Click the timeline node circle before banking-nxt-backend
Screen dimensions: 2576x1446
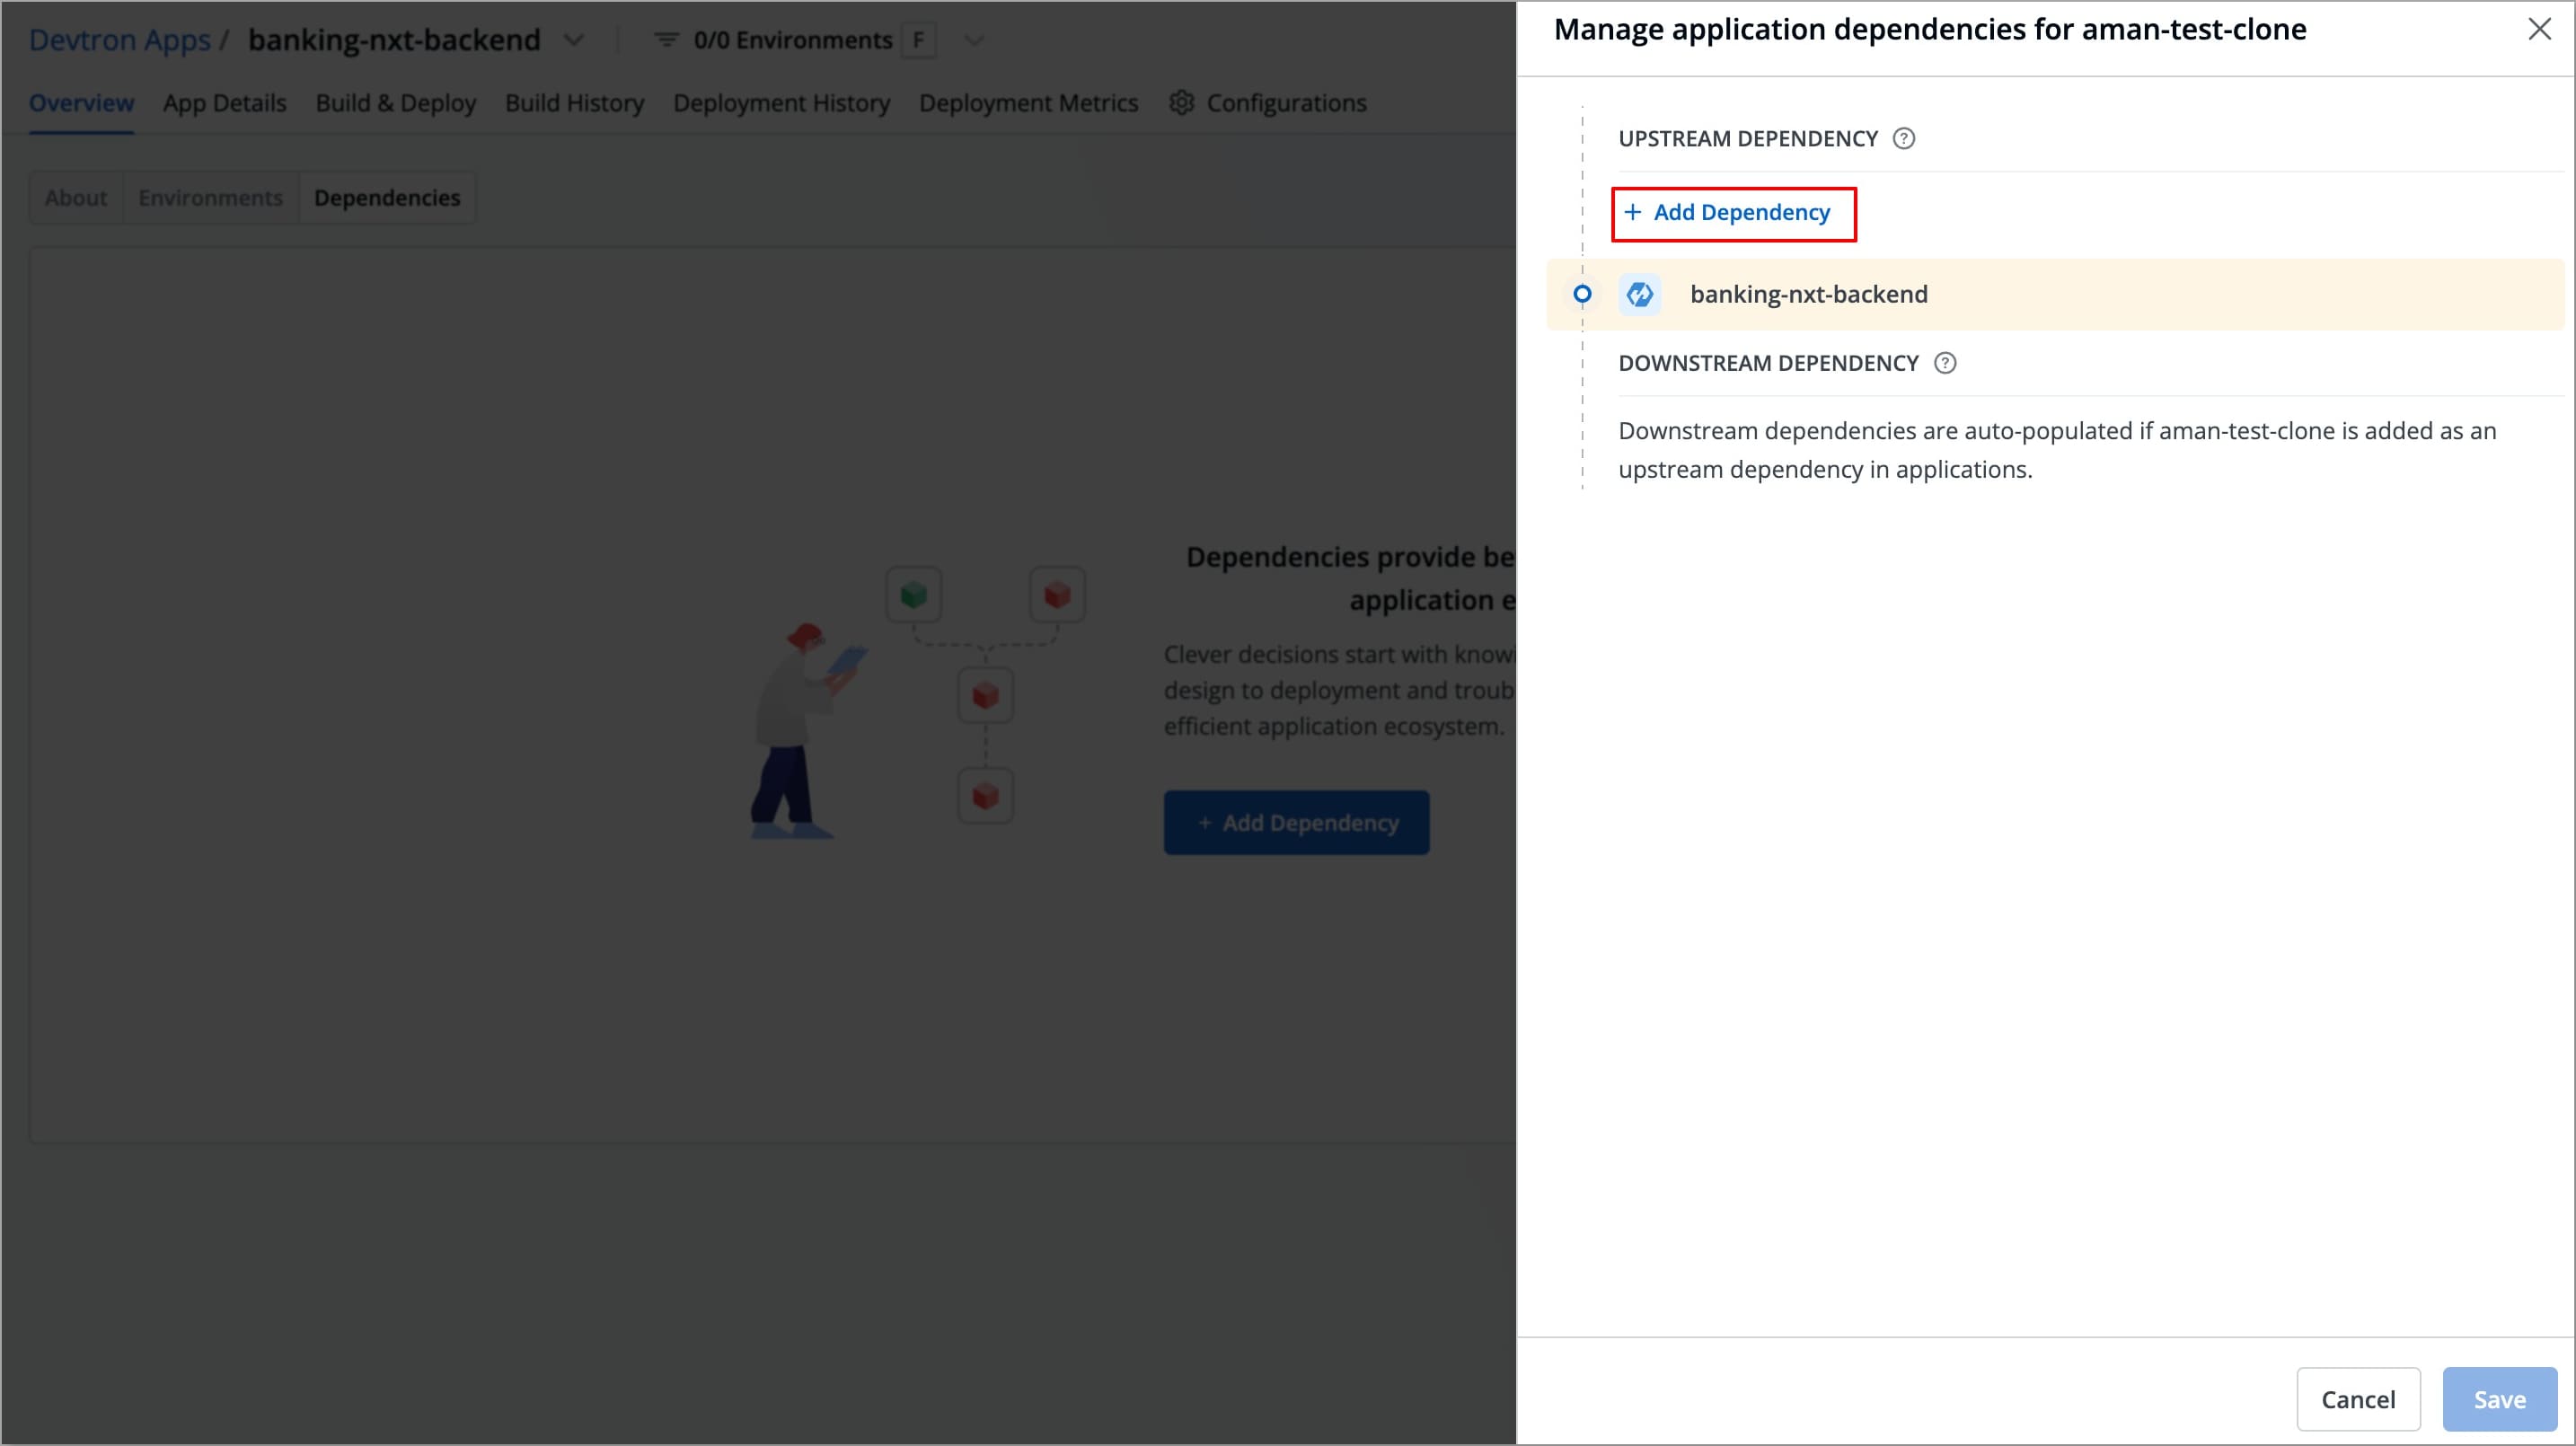pyautogui.click(x=1582, y=295)
